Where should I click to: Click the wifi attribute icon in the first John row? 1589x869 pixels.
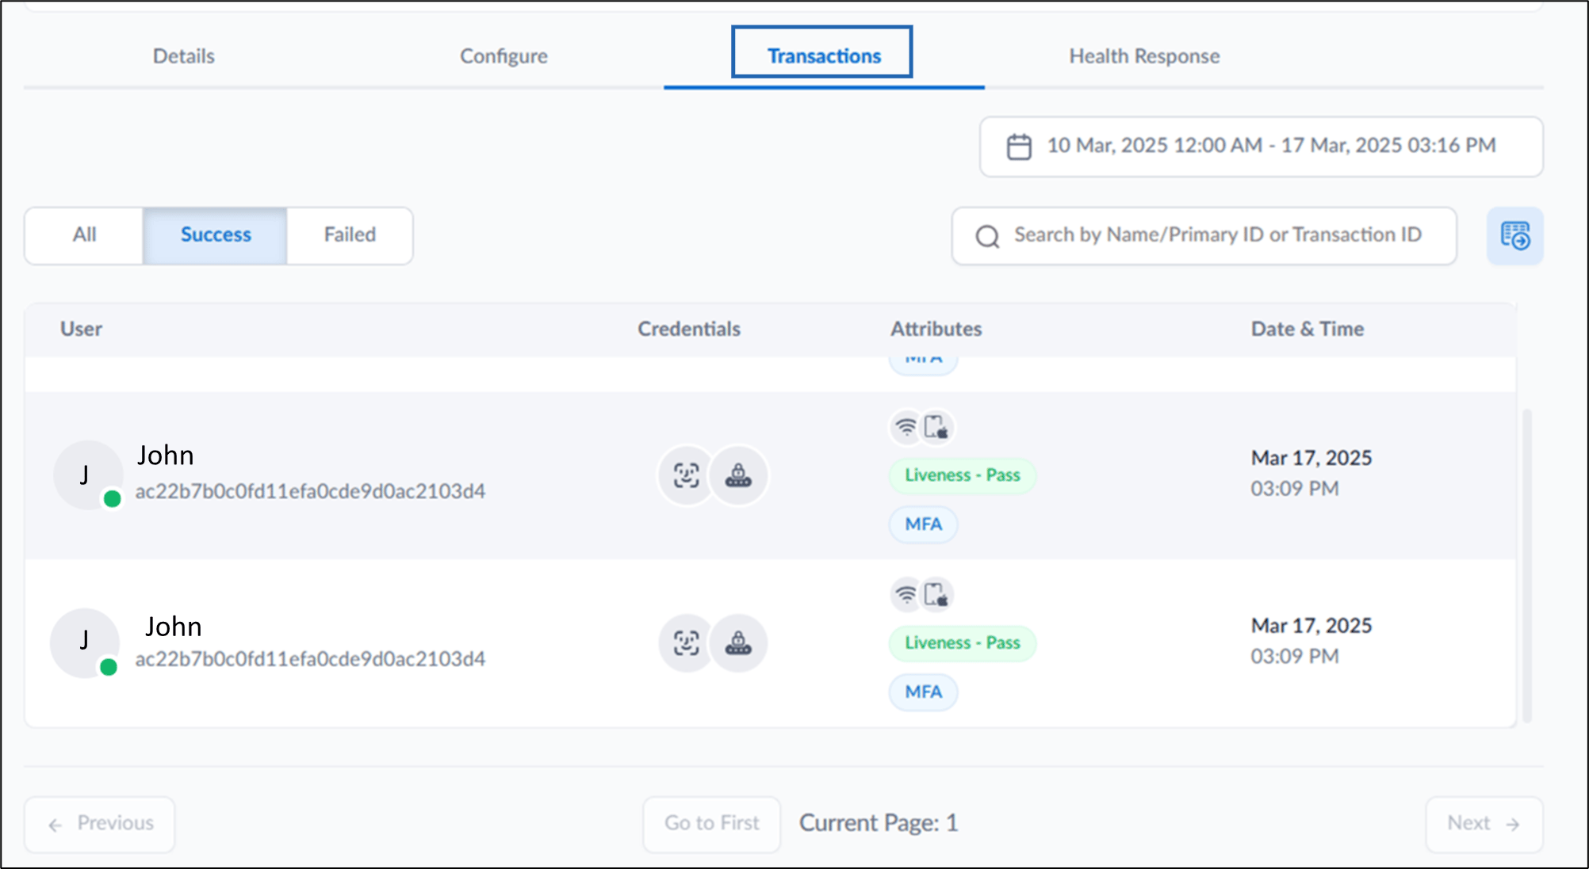coord(906,428)
